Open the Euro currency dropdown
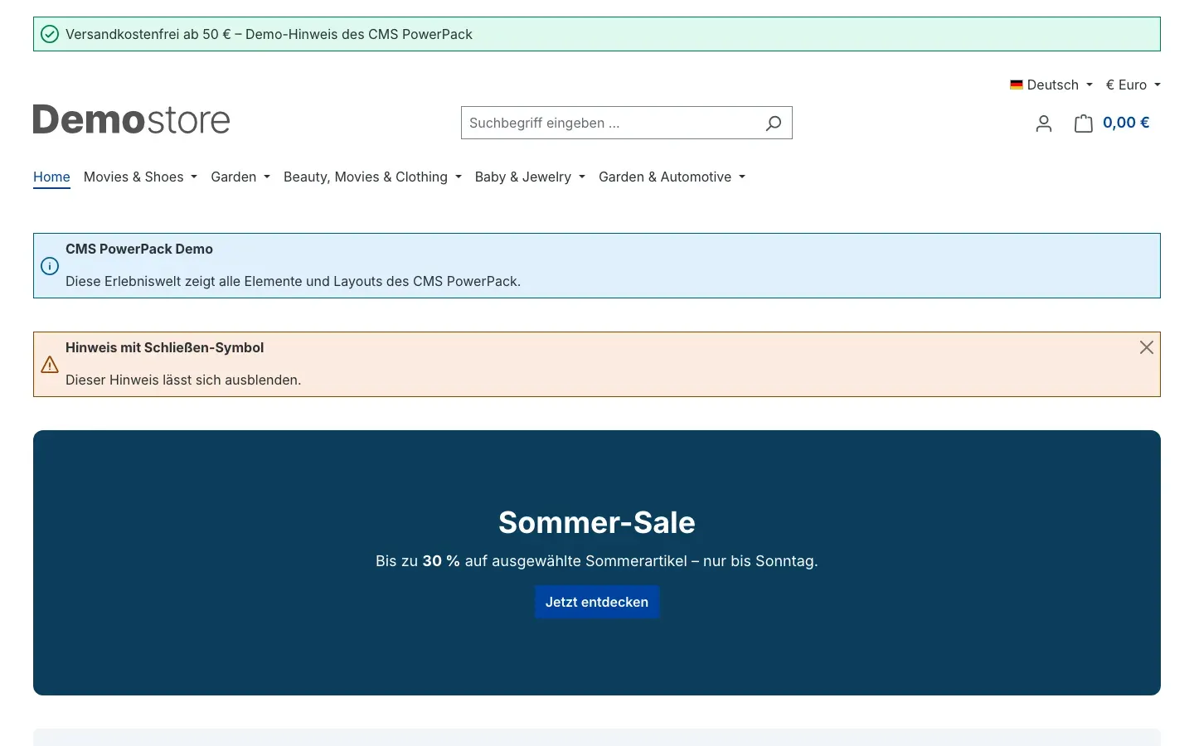 pyautogui.click(x=1133, y=85)
